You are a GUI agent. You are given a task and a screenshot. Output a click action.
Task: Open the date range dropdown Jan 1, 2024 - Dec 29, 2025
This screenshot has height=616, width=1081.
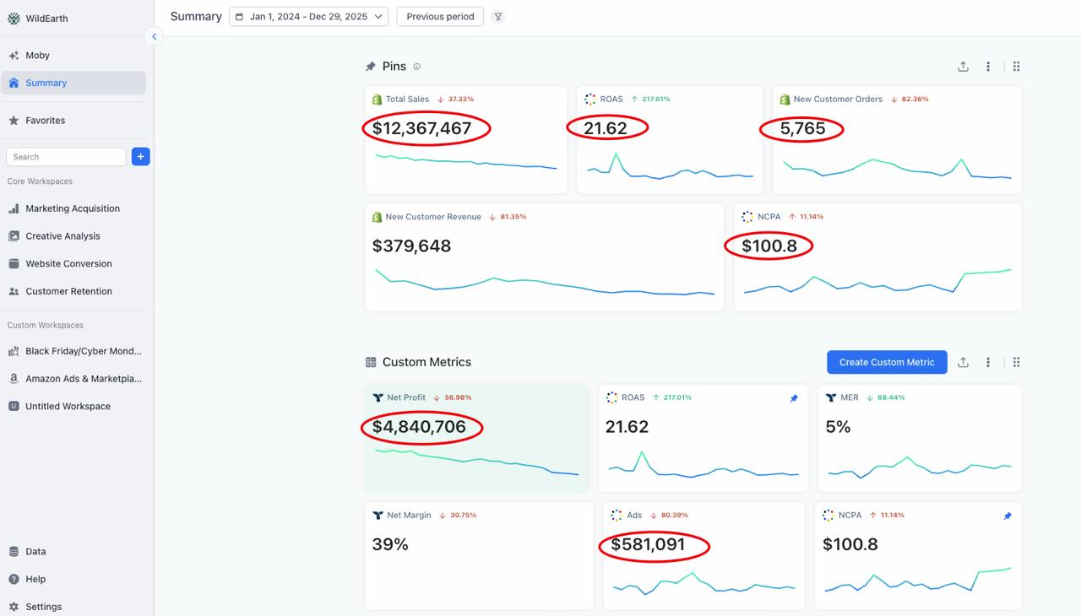(308, 17)
